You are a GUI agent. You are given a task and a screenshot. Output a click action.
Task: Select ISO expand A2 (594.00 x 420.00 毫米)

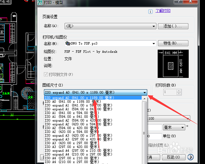[93, 120]
